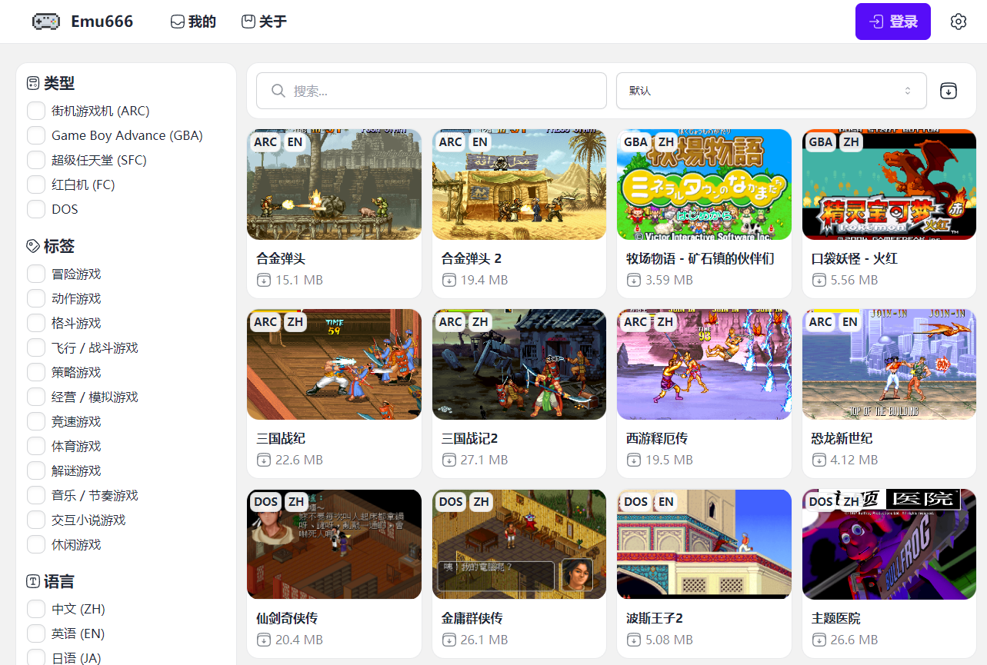Check Game Boy Advance (GBA) filter
The width and height of the screenshot is (987, 665).
36,135
